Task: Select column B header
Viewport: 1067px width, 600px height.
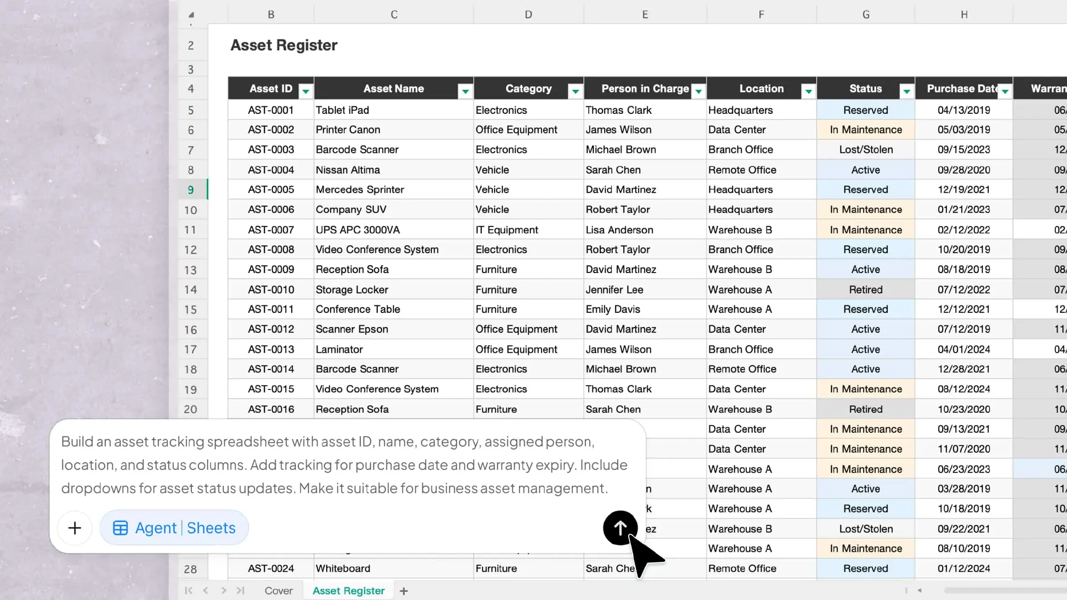Action: (x=271, y=15)
